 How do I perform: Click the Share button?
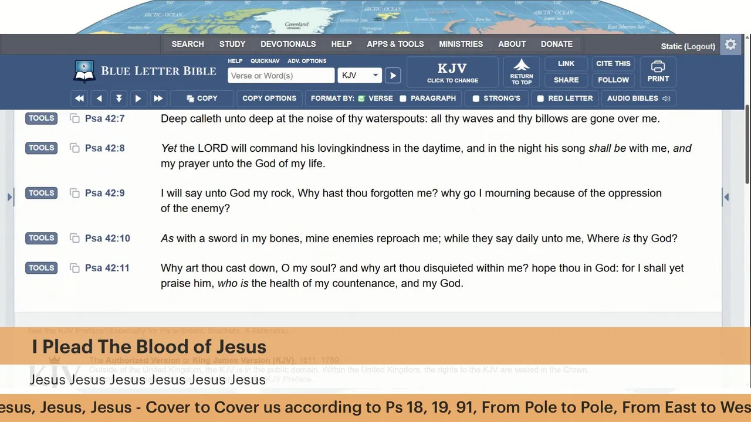(x=566, y=80)
